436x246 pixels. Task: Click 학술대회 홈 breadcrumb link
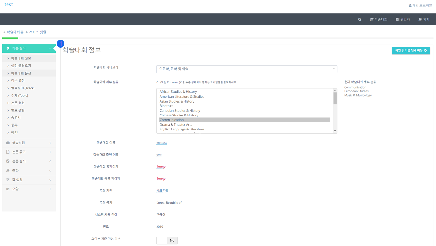[15, 32]
